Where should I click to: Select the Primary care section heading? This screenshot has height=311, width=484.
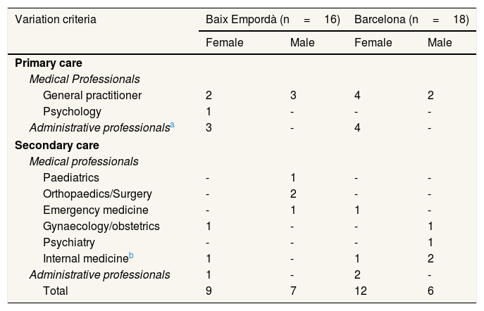tap(49, 63)
